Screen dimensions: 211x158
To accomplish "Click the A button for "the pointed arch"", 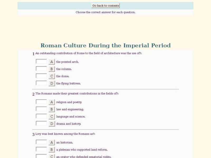I will tap(51, 62).
